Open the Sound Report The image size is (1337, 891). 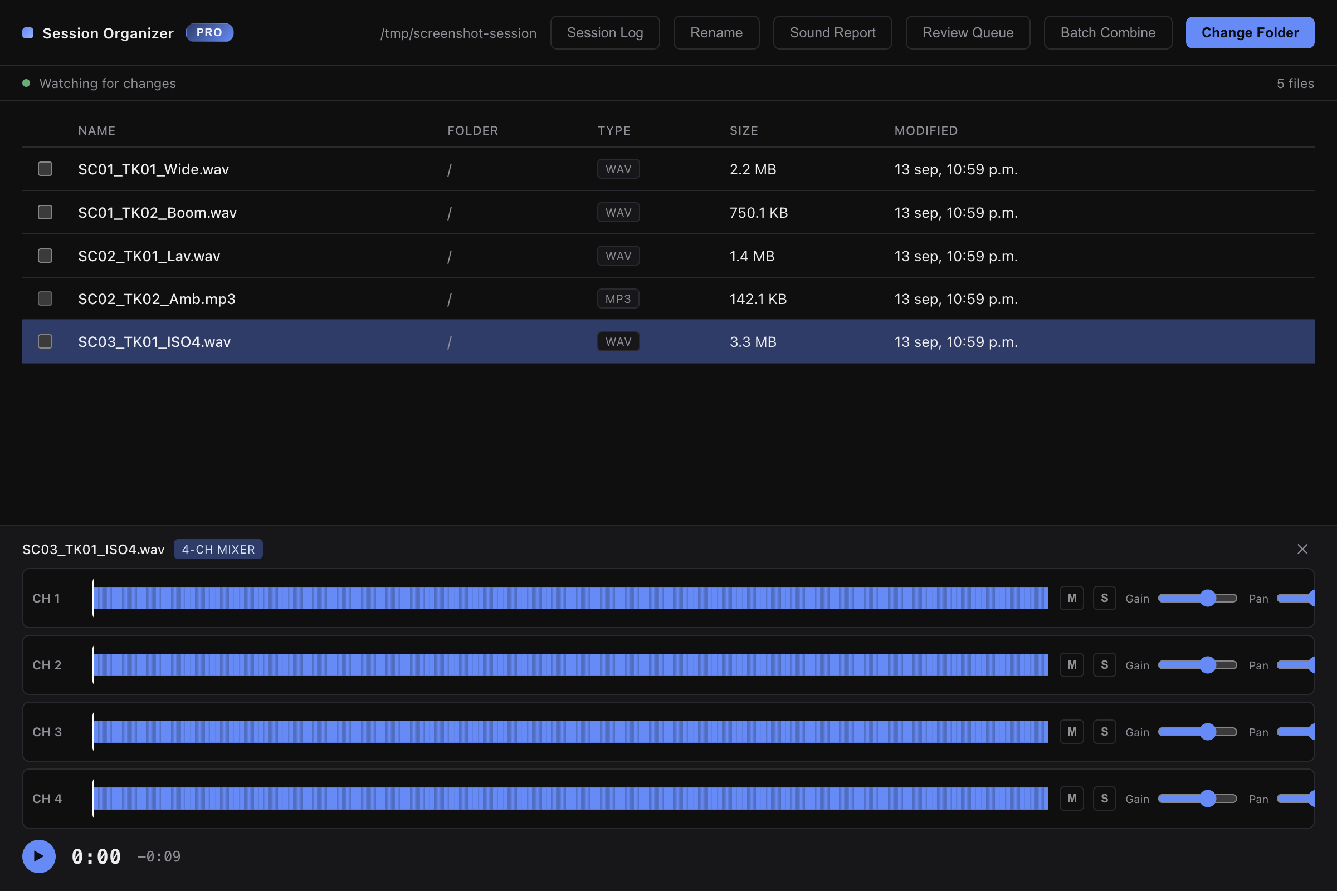pos(832,33)
